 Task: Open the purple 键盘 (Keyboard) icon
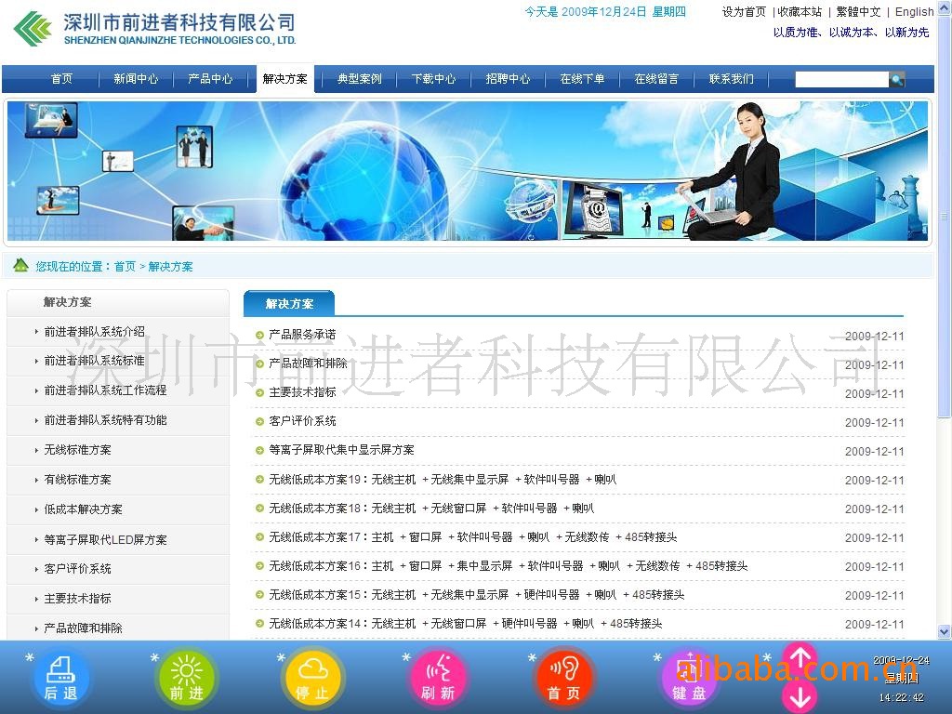689,680
